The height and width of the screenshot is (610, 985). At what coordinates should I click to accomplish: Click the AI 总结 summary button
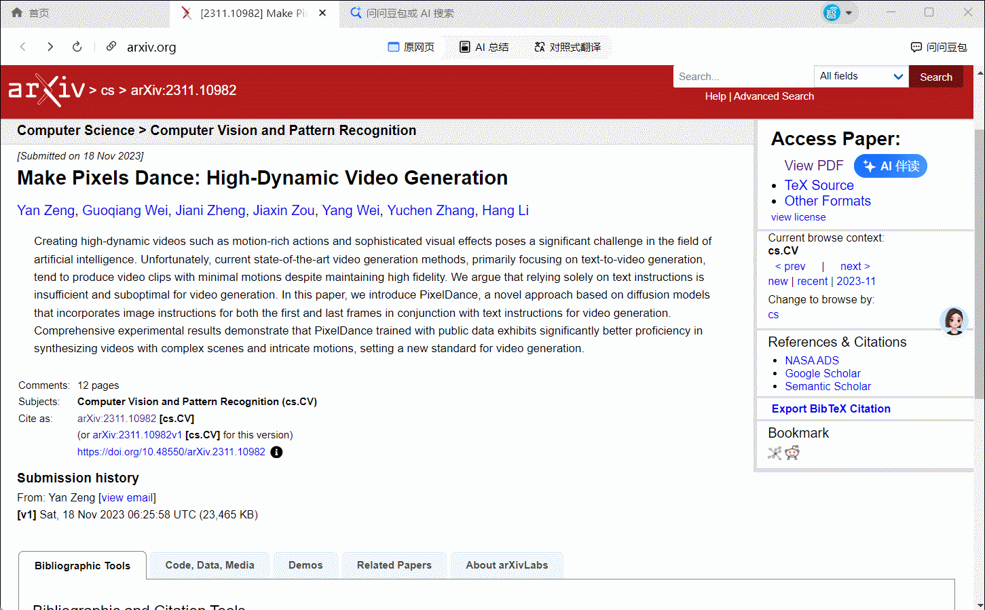[484, 47]
